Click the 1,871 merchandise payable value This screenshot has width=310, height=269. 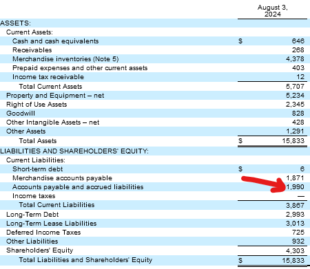[x=295, y=178]
